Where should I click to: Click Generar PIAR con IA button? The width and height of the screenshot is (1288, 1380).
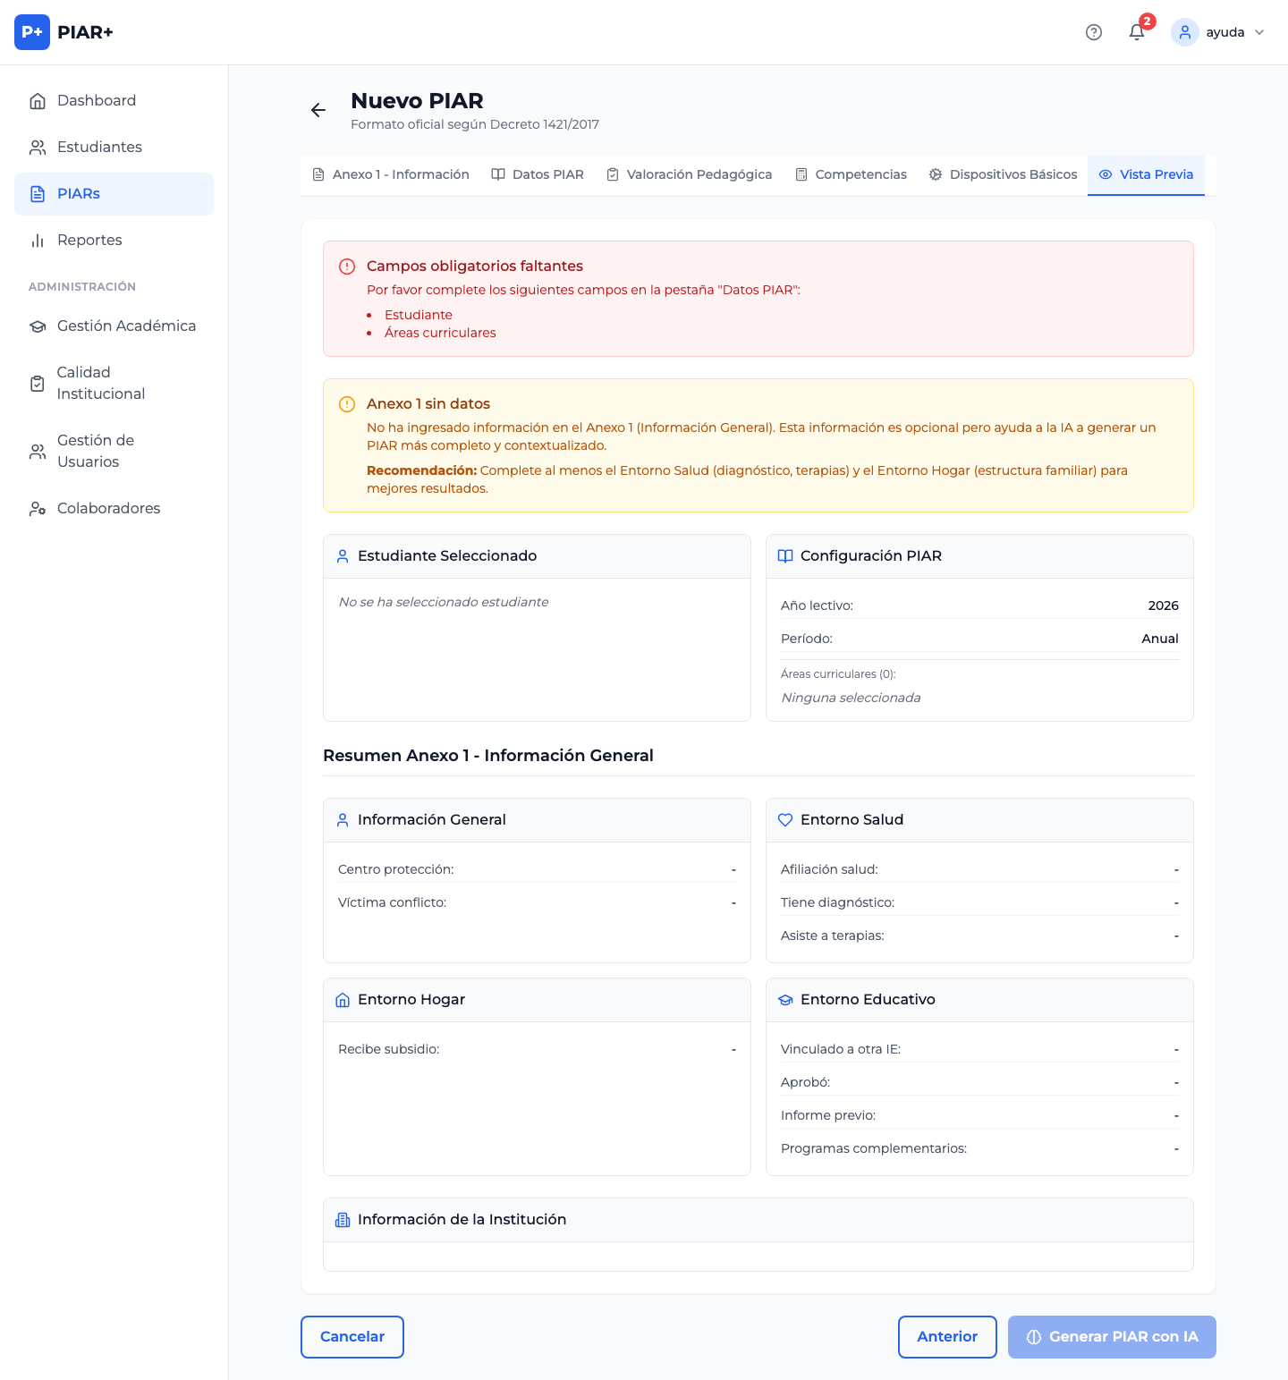(x=1112, y=1336)
